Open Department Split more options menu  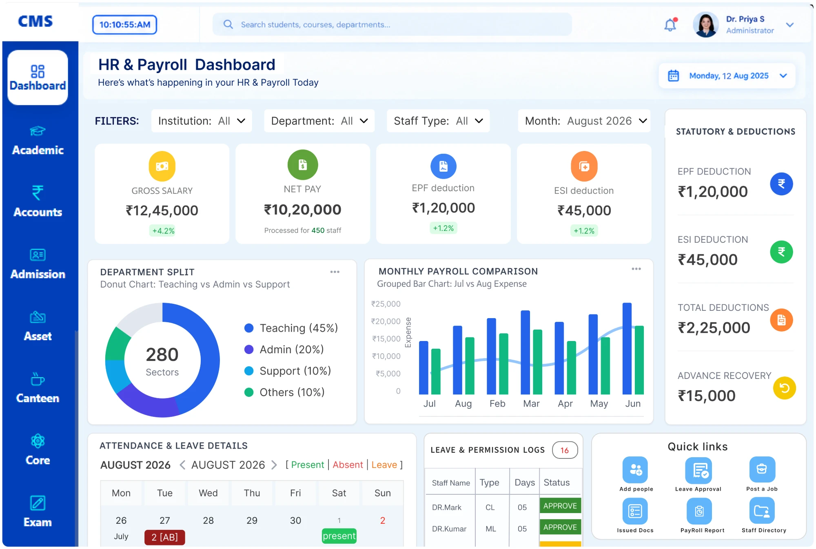335,272
